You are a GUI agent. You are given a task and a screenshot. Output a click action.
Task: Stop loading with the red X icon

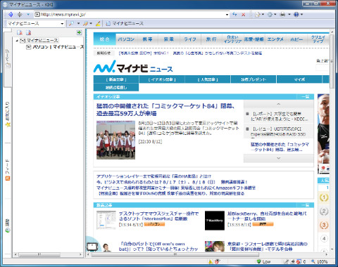[x=244, y=15]
